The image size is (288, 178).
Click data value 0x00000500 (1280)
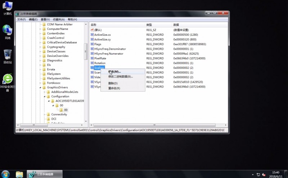[x=185, y=35]
